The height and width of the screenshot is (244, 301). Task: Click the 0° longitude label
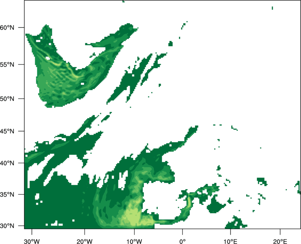click(x=182, y=241)
